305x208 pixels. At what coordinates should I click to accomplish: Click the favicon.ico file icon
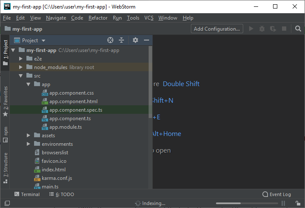(37, 161)
